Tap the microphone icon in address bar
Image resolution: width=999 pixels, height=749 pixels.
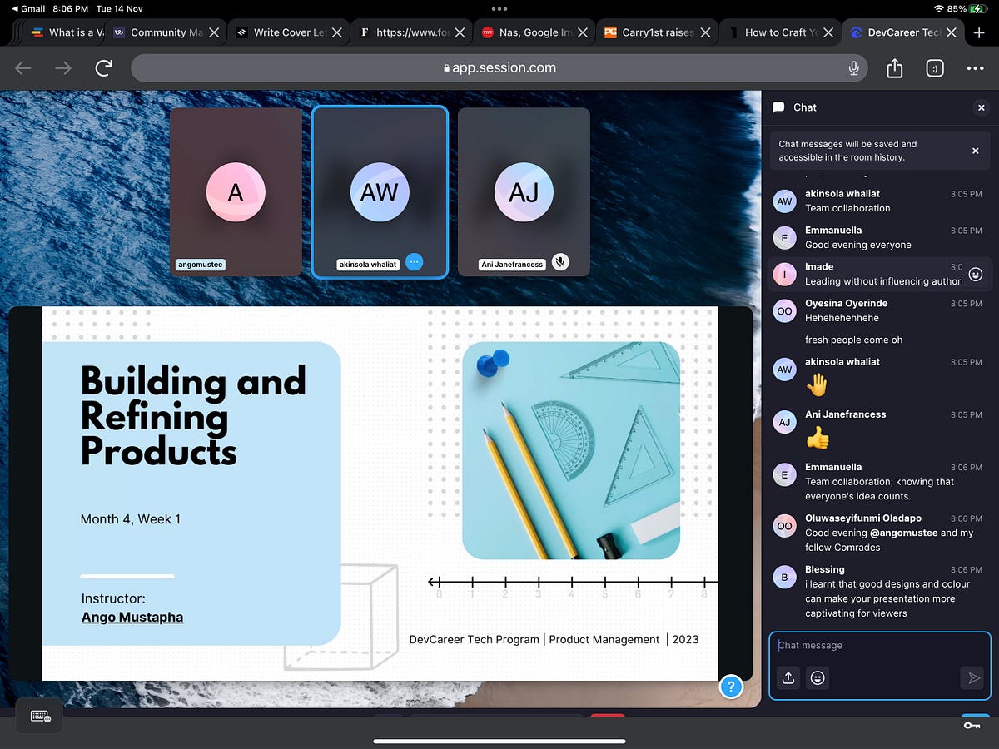pos(853,68)
